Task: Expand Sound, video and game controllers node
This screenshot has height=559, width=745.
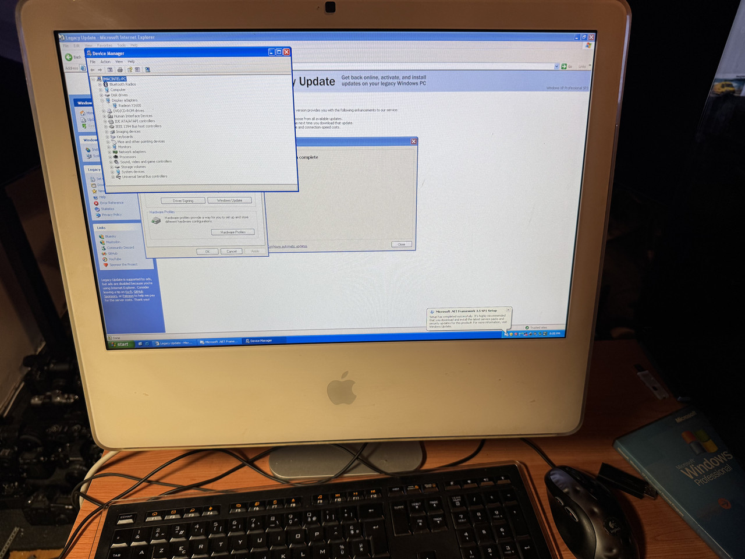Action: (111, 162)
